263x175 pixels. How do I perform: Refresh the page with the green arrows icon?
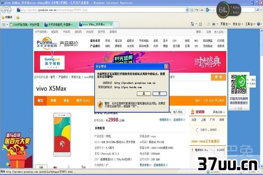click(x=197, y=10)
